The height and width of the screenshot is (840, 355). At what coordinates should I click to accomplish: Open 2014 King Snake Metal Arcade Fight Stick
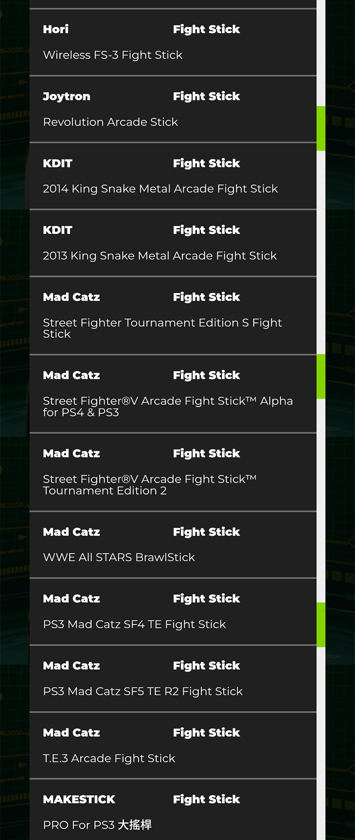click(x=160, y=189)
